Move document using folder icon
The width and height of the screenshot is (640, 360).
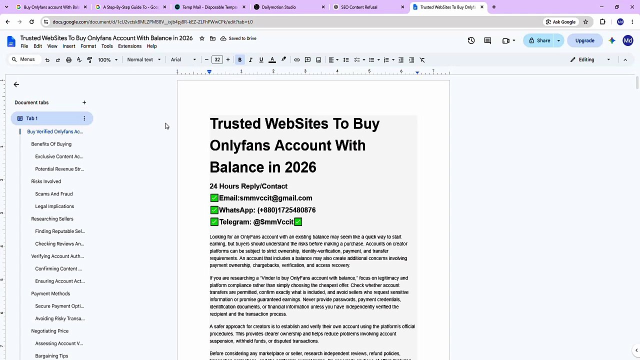point(212,38)
